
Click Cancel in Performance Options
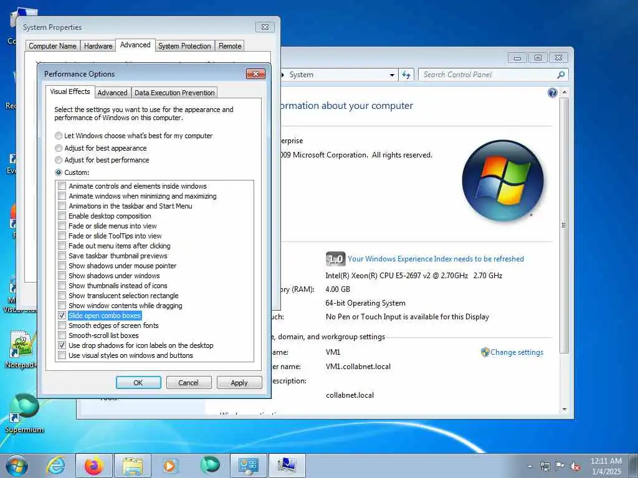(x=188, y=383)
